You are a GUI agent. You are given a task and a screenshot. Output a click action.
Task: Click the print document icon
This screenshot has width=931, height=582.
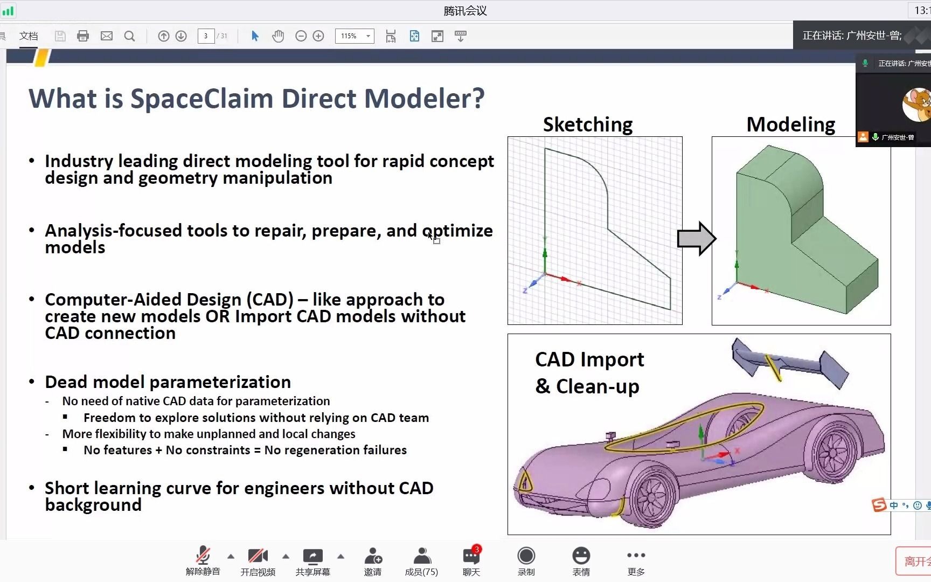point(83,36)
